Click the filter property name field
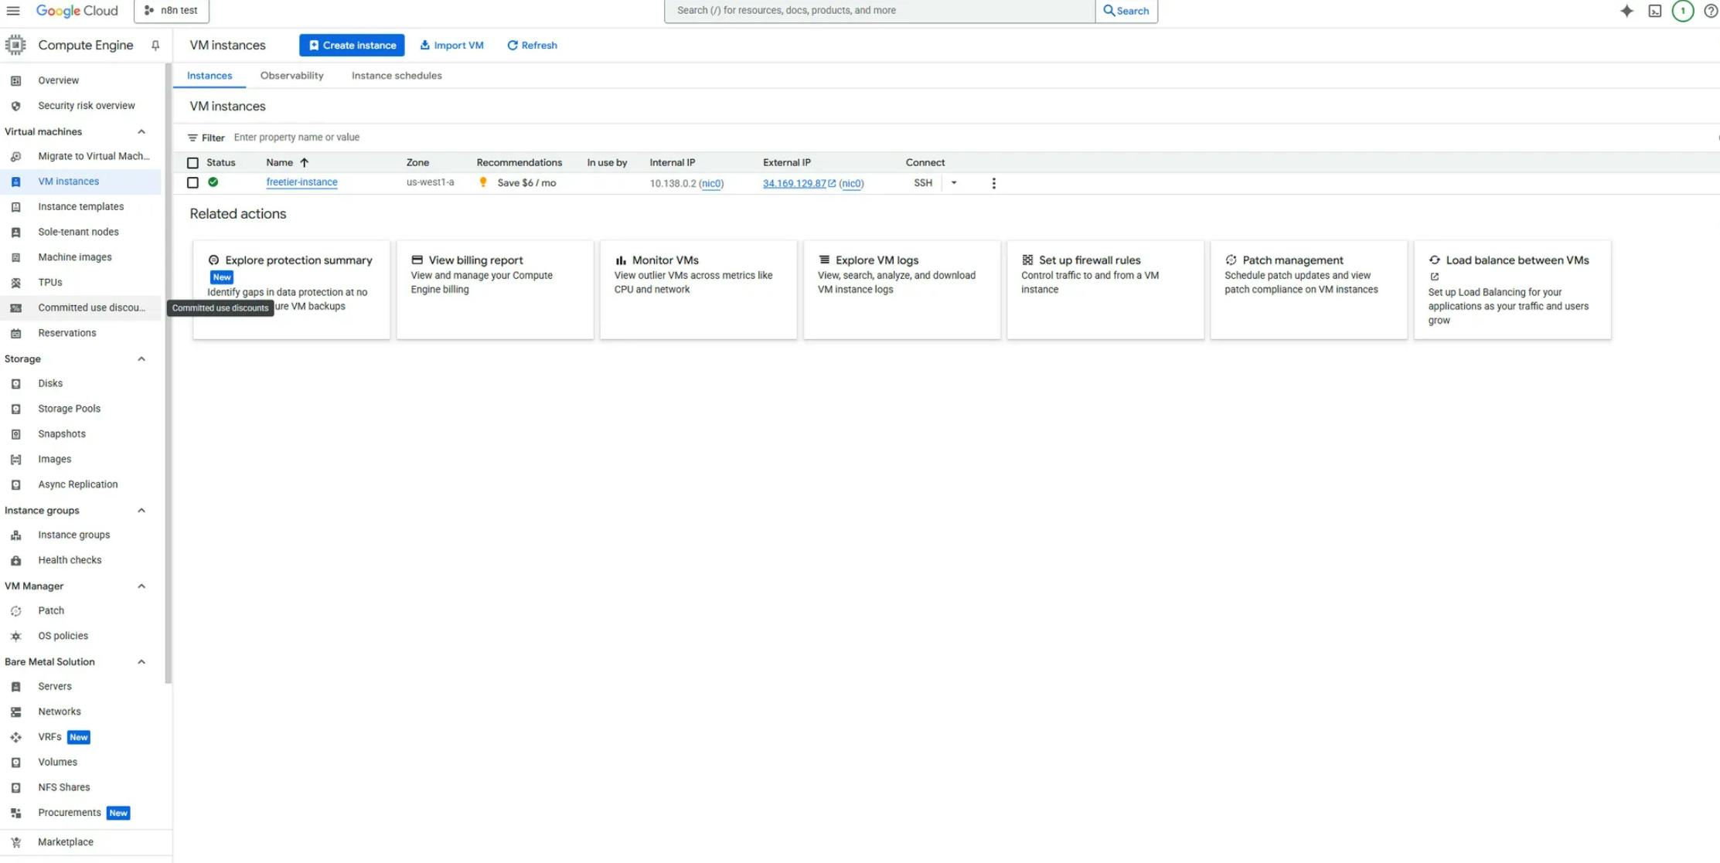This screenshot has height=863, width=1720. tap(297, 138)
